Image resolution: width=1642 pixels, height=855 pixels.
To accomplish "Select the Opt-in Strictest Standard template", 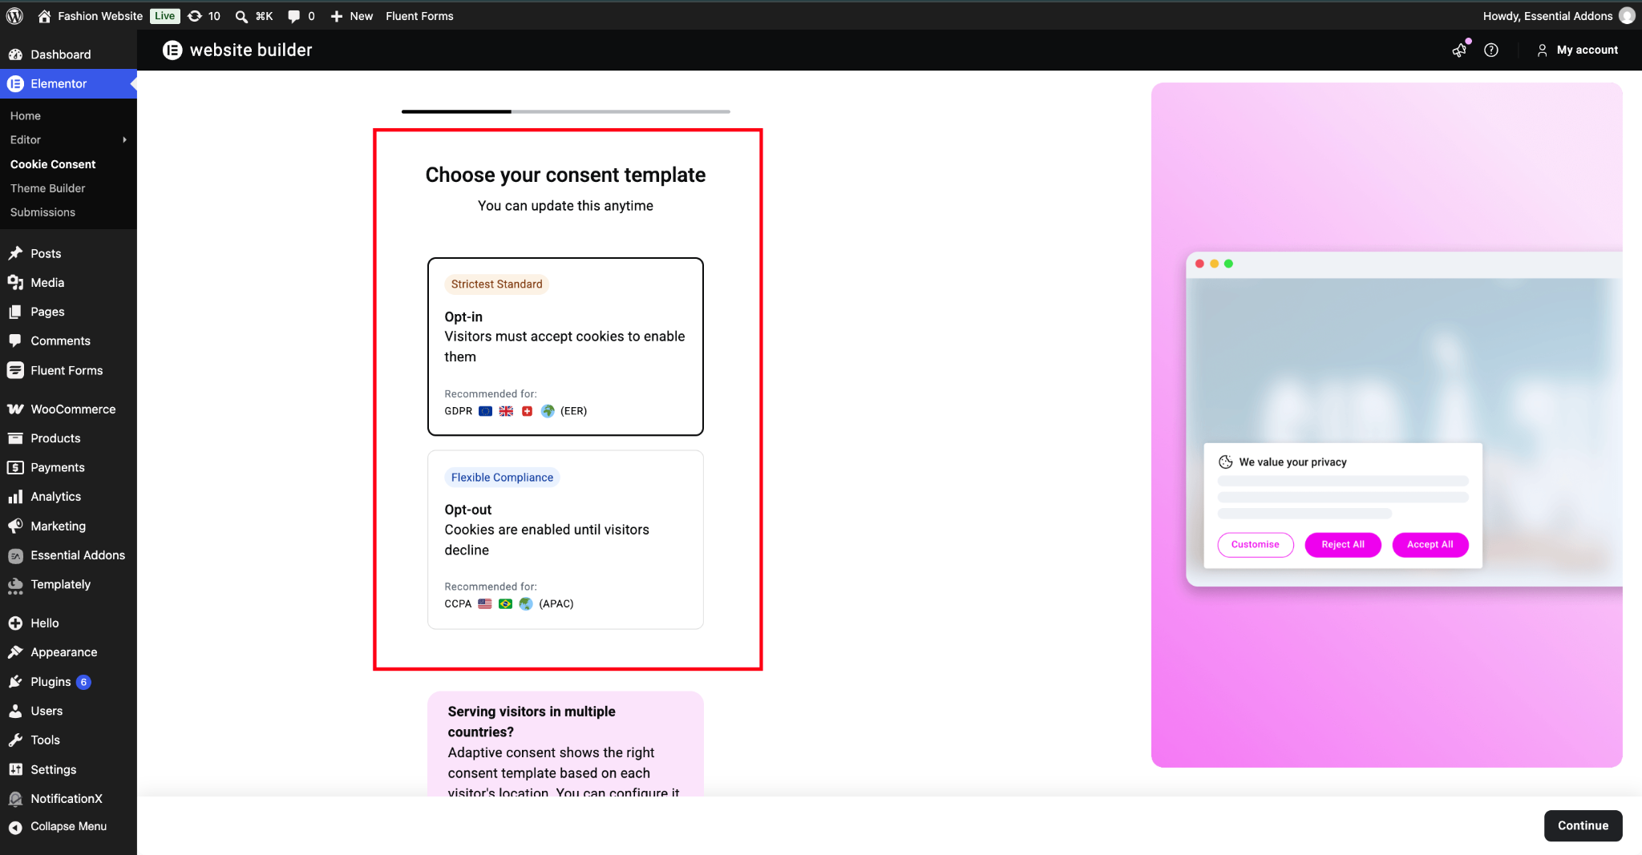I will (x=565, y=346).
